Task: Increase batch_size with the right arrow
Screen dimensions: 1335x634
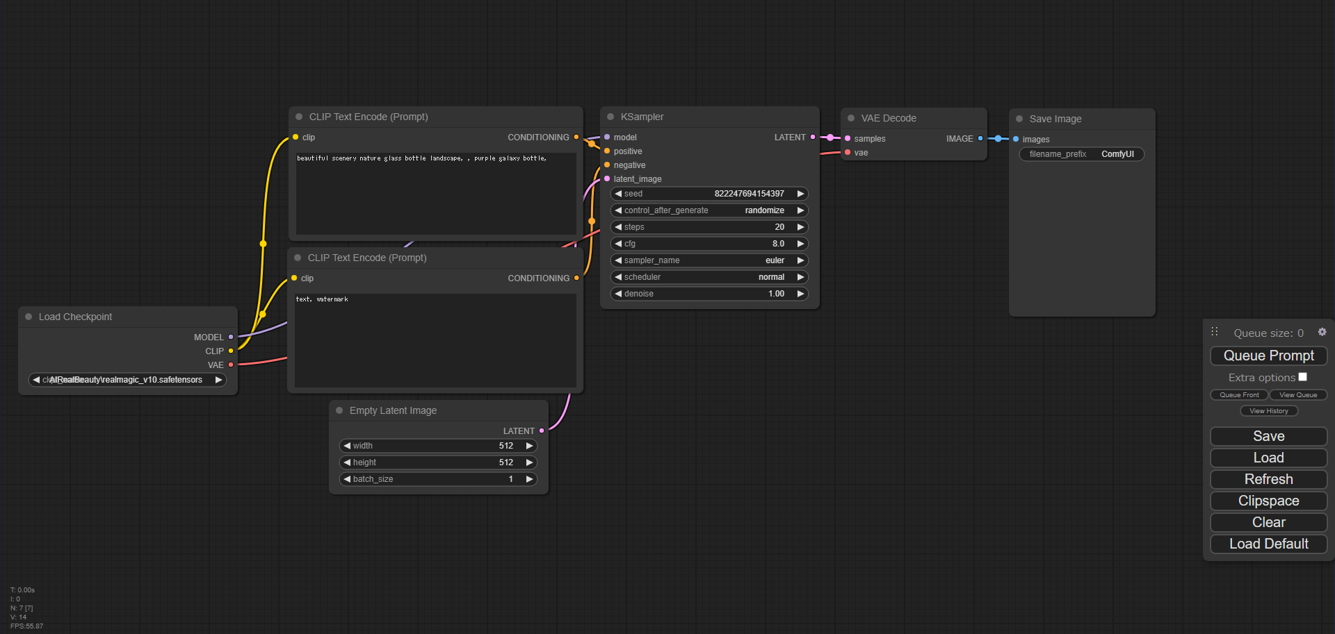Action: [x=529, y=479]
